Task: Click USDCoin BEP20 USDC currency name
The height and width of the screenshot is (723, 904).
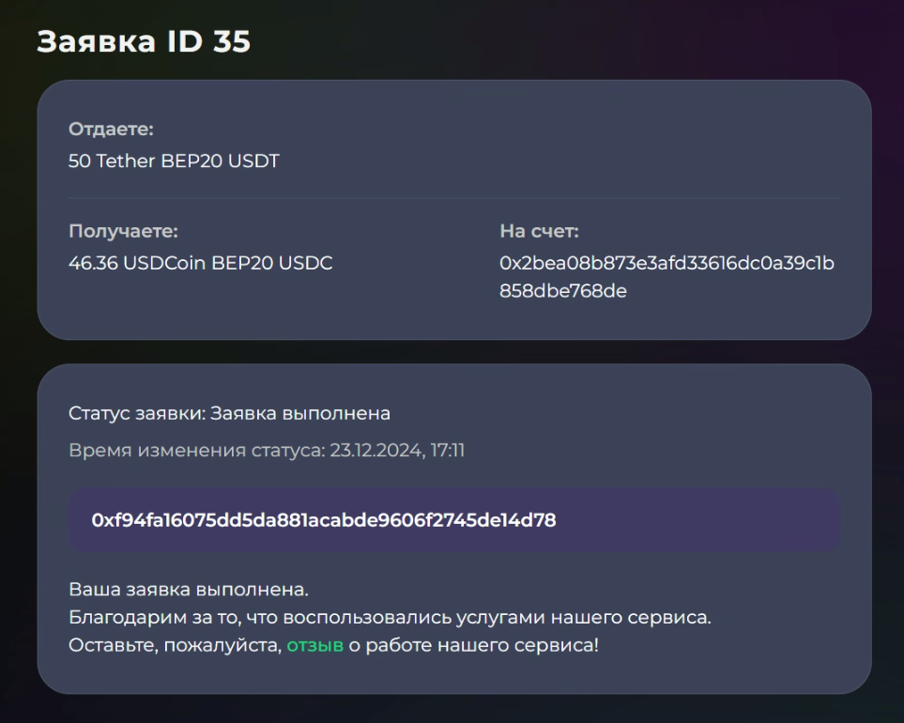Action: [228, 263]
